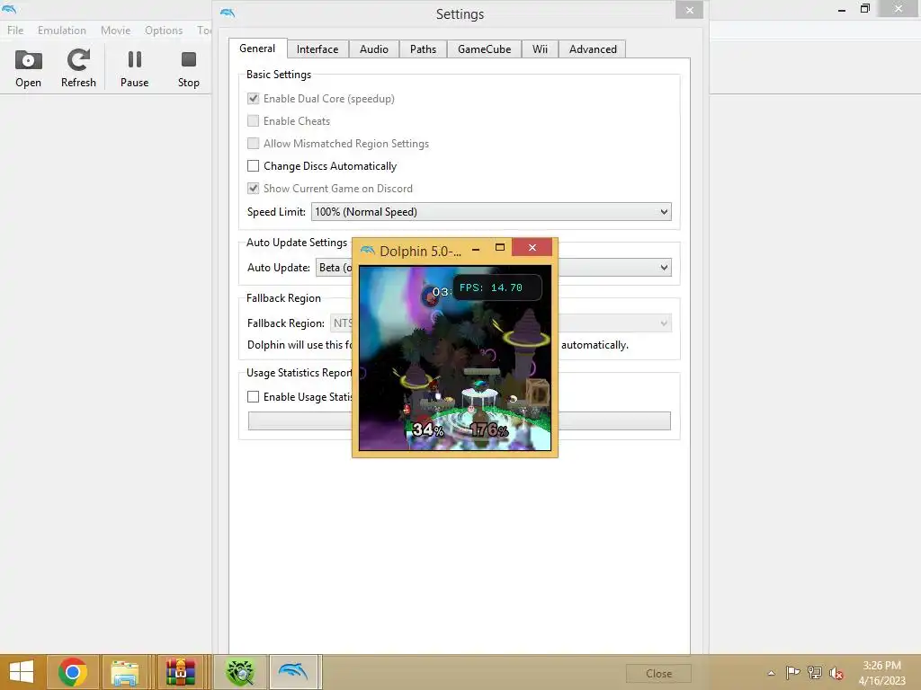Image resolution: width=921 pixels, height=690 pixels.
Task: Click the Refresh game list icon
Action: pos(78,68)
